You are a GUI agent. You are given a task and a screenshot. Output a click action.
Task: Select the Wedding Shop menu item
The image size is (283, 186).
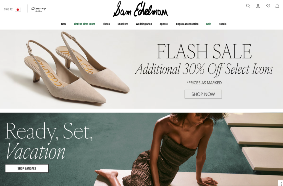tap(144, 24)
